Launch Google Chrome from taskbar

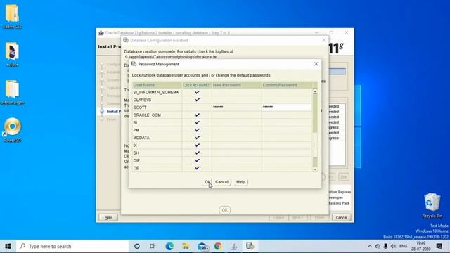click(218, 246)
